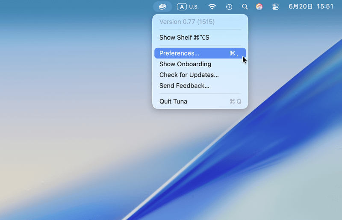This screenshot has width=342, height=220.
Task: Click the date and time clock
Action: coord(311,6)
